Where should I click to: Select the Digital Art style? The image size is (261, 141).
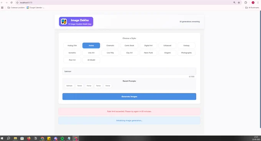coord(148,45)
